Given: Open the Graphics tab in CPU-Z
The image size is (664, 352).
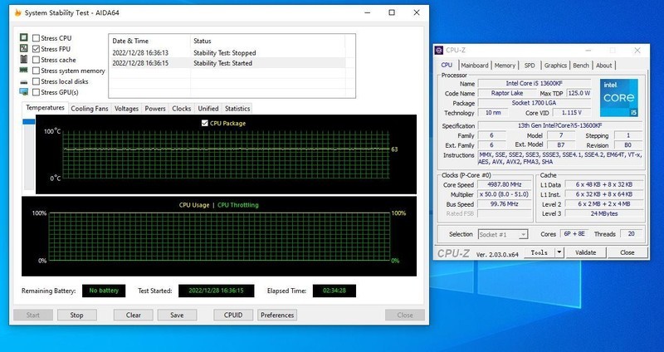Looking at the screenshot, I should click(x=555, y=66).
